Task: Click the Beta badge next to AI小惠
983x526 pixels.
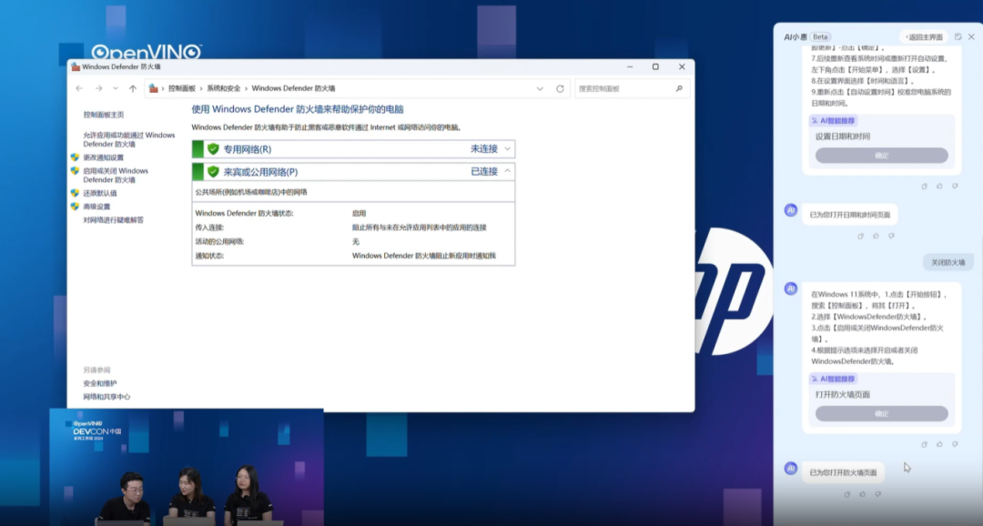Action: [x=820, y=37]
